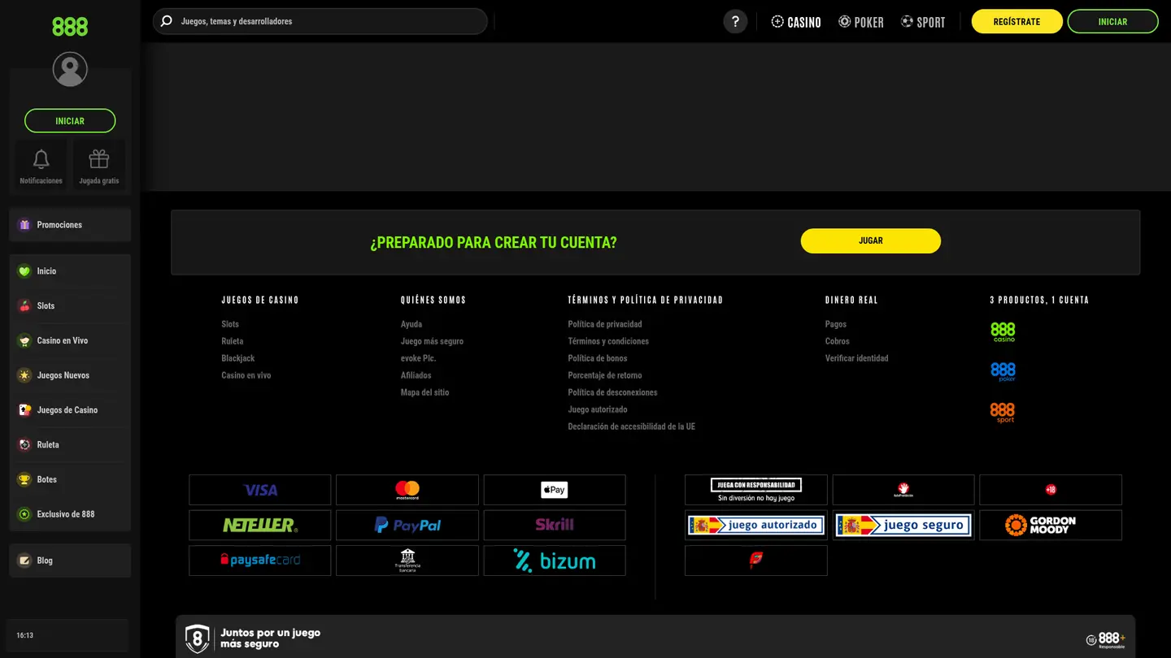
Task: Select the Visa payment logo
Action: tap(260, 490)
